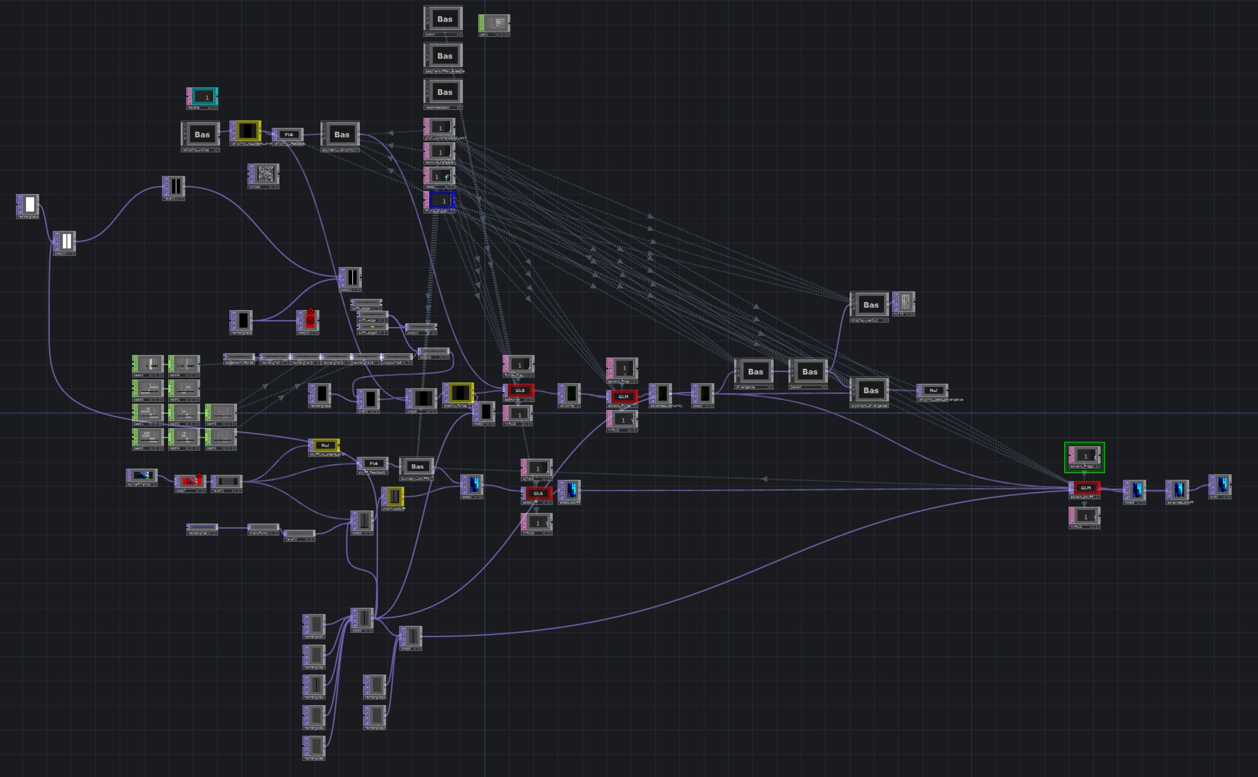Image resolution: width=1258 pixels, height=777 pixels.
Task: Select the advect_stuff GLSL Multi node
Action: [1085, 487]
